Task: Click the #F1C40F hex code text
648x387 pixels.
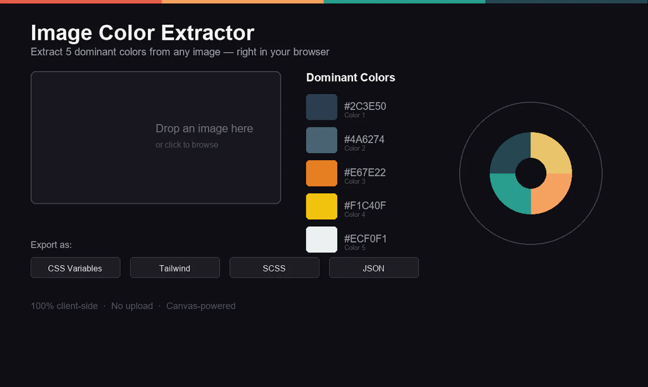Action: tap(365, 205)
